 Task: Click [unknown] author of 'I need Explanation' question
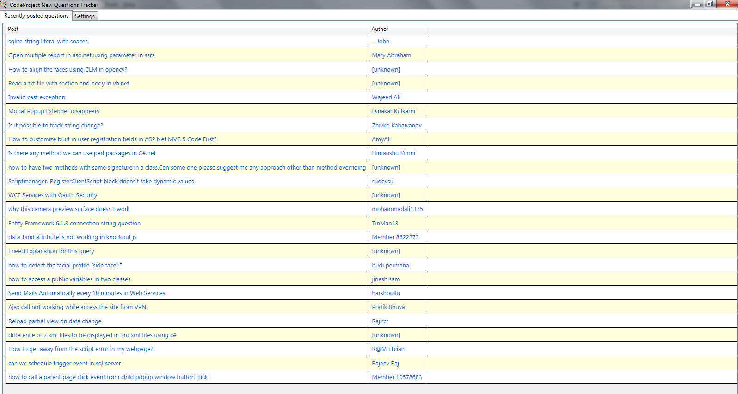pyautogui.click(x=386, y=251)
